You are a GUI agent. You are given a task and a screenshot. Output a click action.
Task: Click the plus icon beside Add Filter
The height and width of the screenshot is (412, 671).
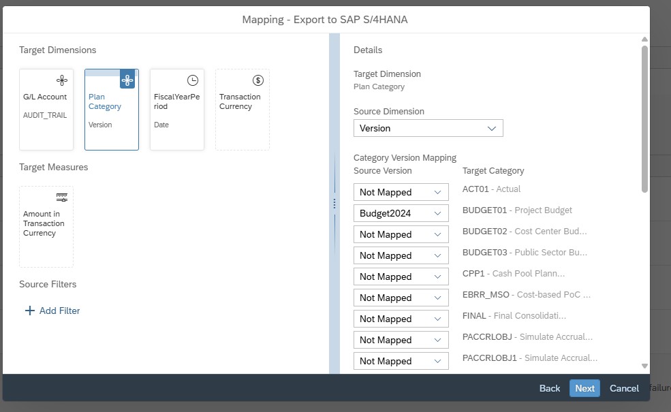click(x=29, y=311)
